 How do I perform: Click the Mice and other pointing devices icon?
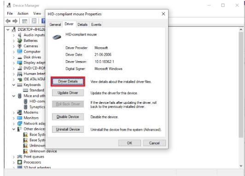(x=19, y=96)
